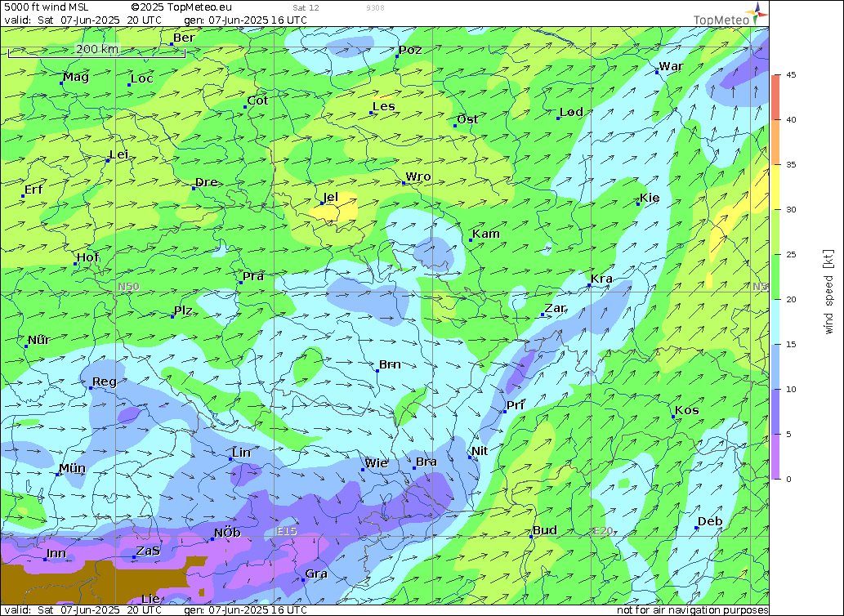Click the TopMeteo wordmark text
Screen dimensions: 844x616
pos(721,20)
